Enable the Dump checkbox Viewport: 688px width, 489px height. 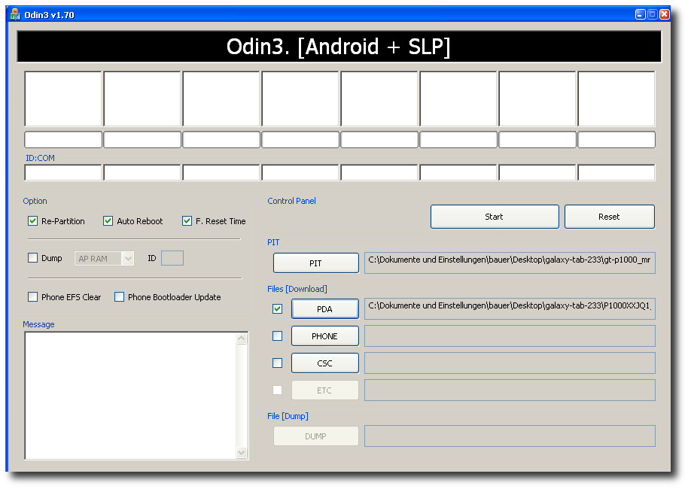click(33, 258)
